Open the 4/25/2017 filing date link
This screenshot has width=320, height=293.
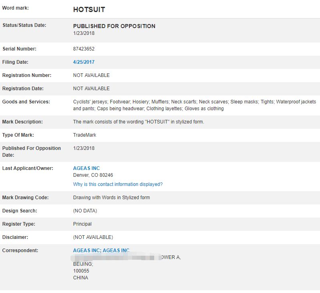tap(84, 62)
